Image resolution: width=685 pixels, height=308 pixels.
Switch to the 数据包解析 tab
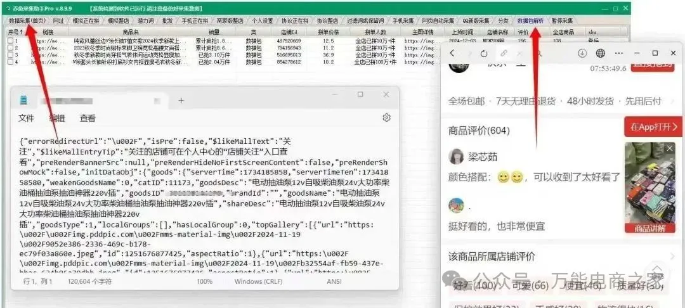(x=530, y=21)
